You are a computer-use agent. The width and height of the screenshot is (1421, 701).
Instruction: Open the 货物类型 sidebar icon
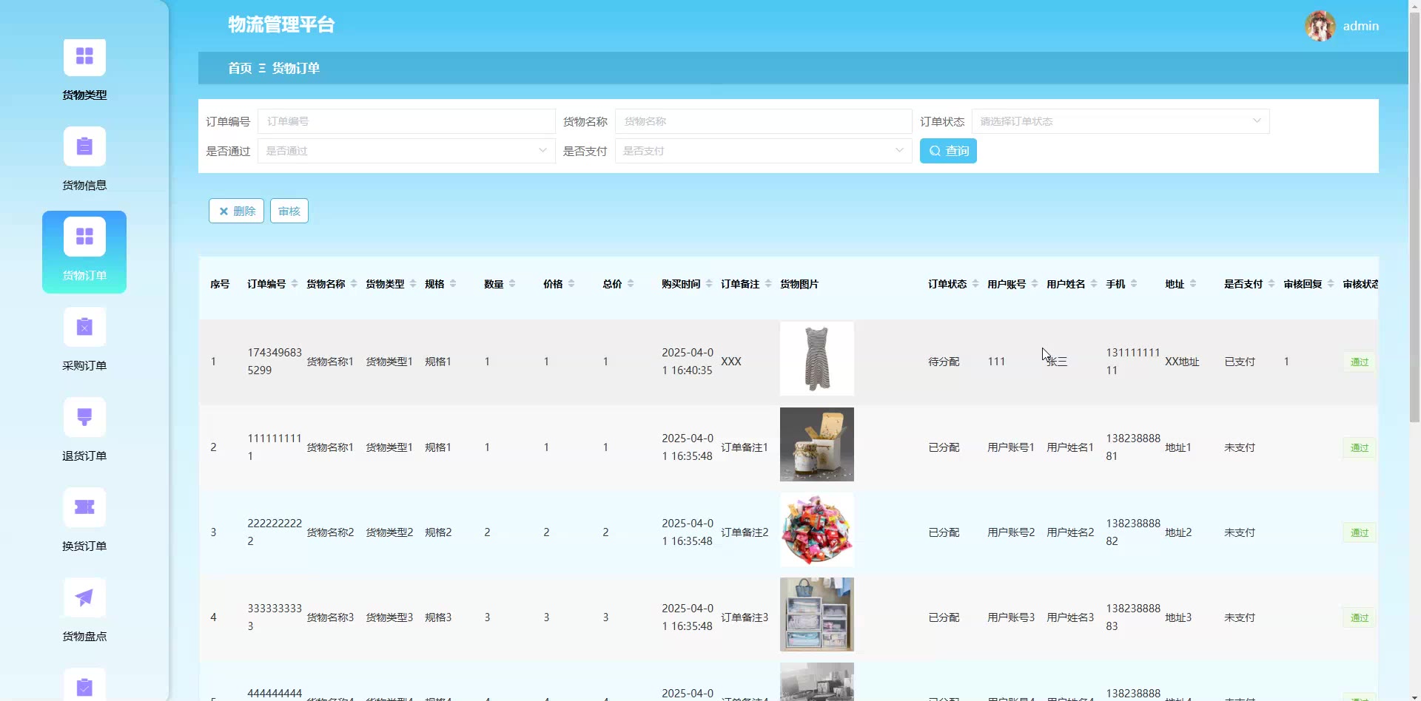[84, 57]
